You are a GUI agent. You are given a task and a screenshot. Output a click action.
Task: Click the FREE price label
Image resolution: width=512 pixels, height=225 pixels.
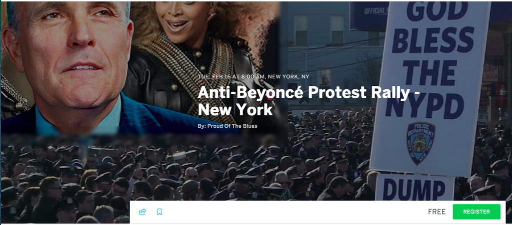[x=436, y=212]
